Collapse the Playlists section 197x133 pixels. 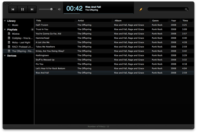pos(5,30)
